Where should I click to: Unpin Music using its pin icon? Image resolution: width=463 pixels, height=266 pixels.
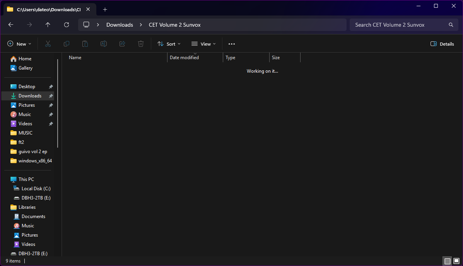[51, 114]
